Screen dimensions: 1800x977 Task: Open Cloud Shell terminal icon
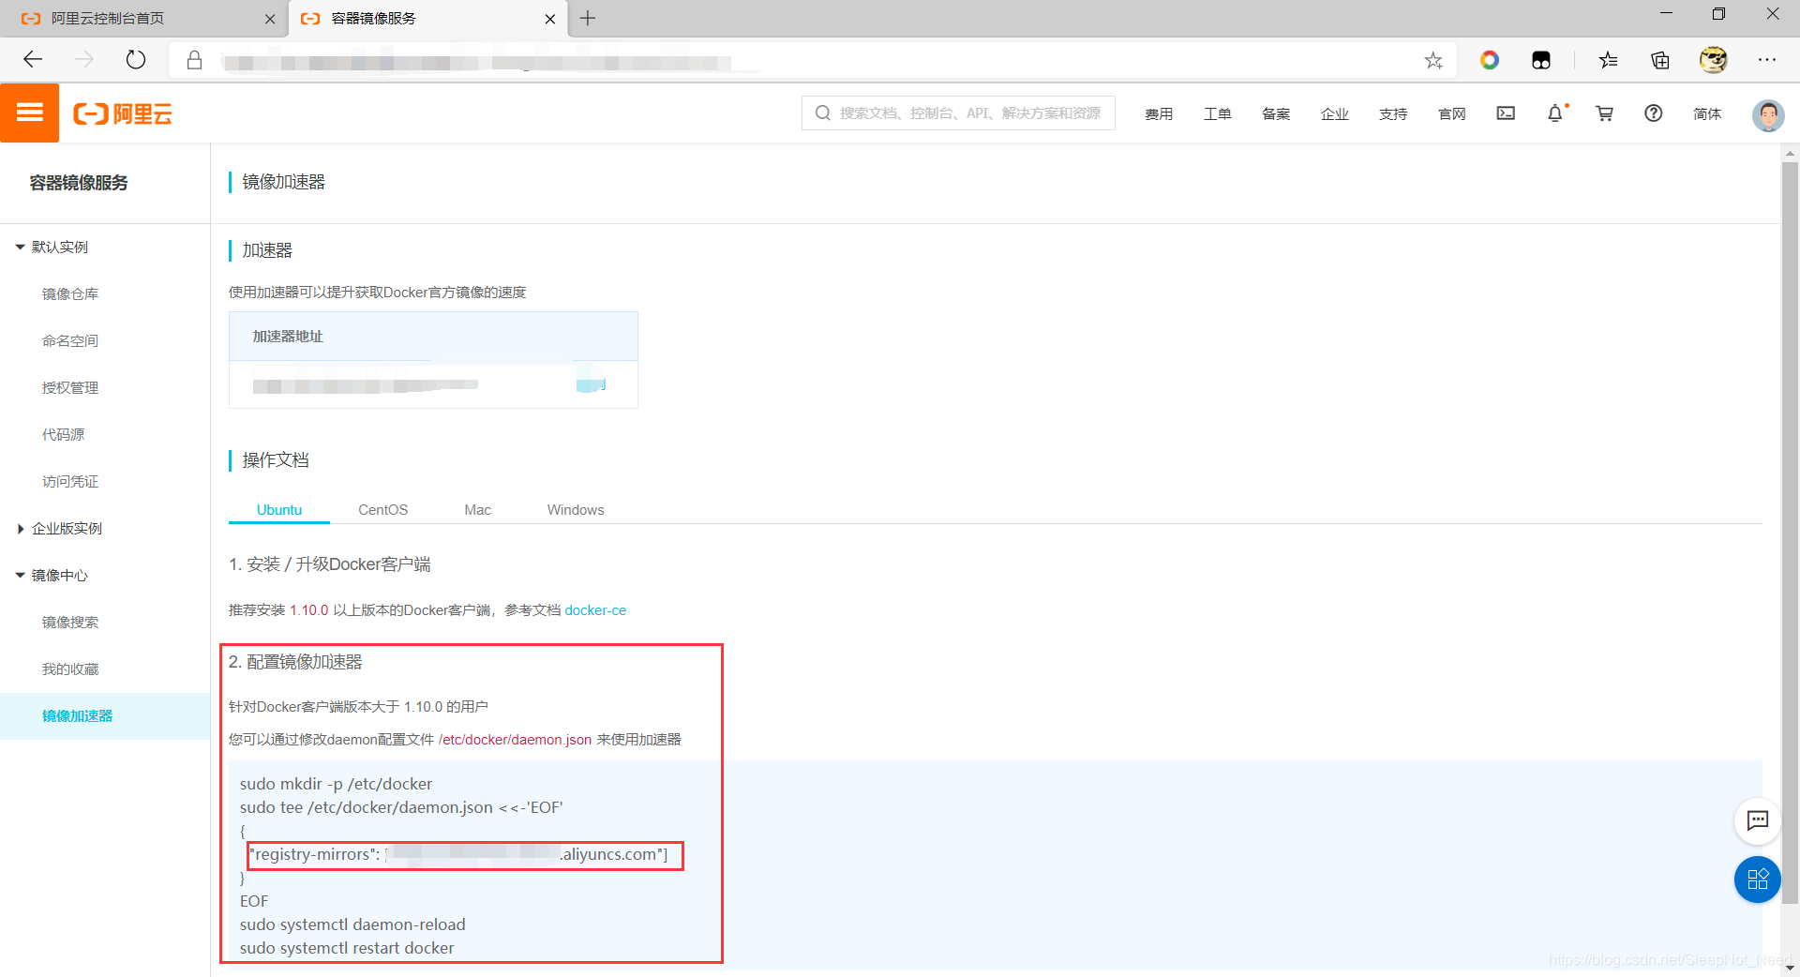(1506, 113)
